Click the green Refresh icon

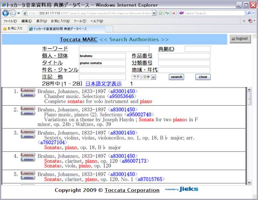pyautogui.click(x=167, y=13)
